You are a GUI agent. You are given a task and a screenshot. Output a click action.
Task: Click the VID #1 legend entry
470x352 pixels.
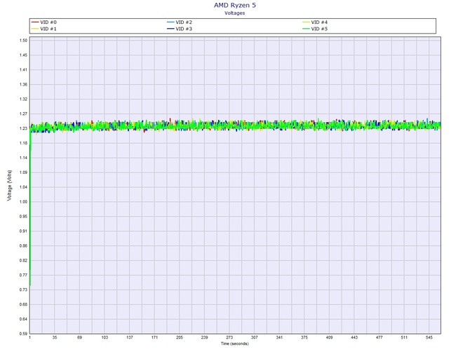click(x=44, y=29)
